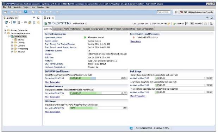Open More Information under SAP HANA Used Memory
218x133 pixels.
pos(52,82)
